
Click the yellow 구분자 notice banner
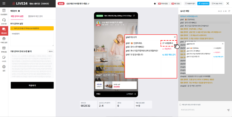pos(32,28)
